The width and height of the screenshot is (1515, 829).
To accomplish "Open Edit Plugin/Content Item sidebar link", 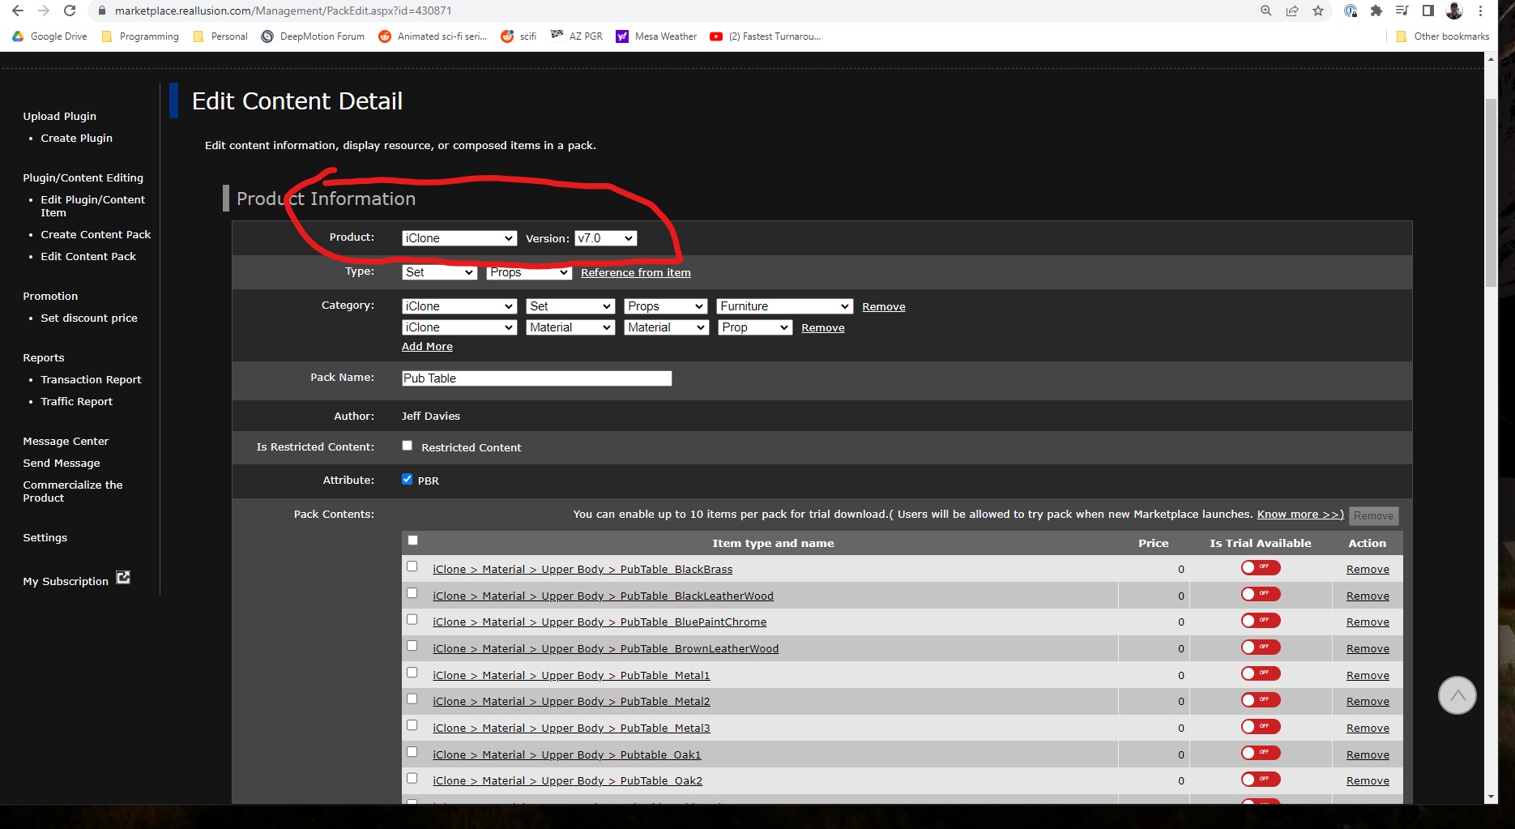I will pos(92,206).
